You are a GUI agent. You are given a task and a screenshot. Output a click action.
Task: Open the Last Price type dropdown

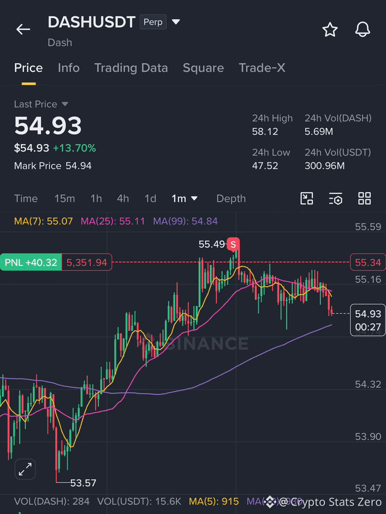coord(65,104)
